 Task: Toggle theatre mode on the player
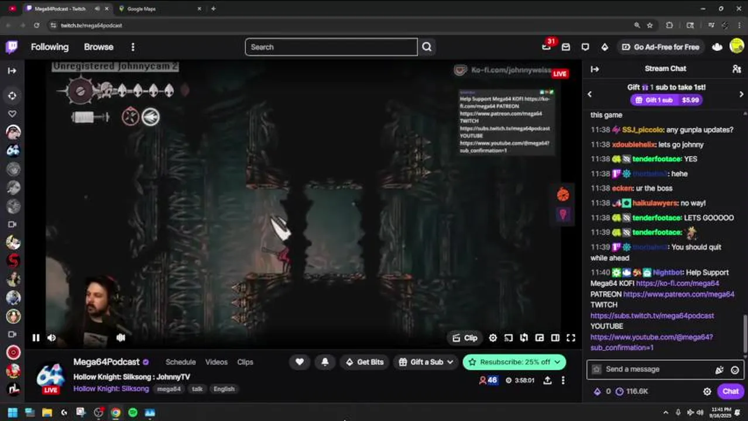click(x=555, y=338)
